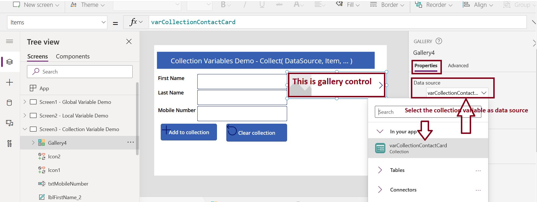The image size is (537, 202).
Task: Open the Data source dropdown
Action: coord(457,93)
